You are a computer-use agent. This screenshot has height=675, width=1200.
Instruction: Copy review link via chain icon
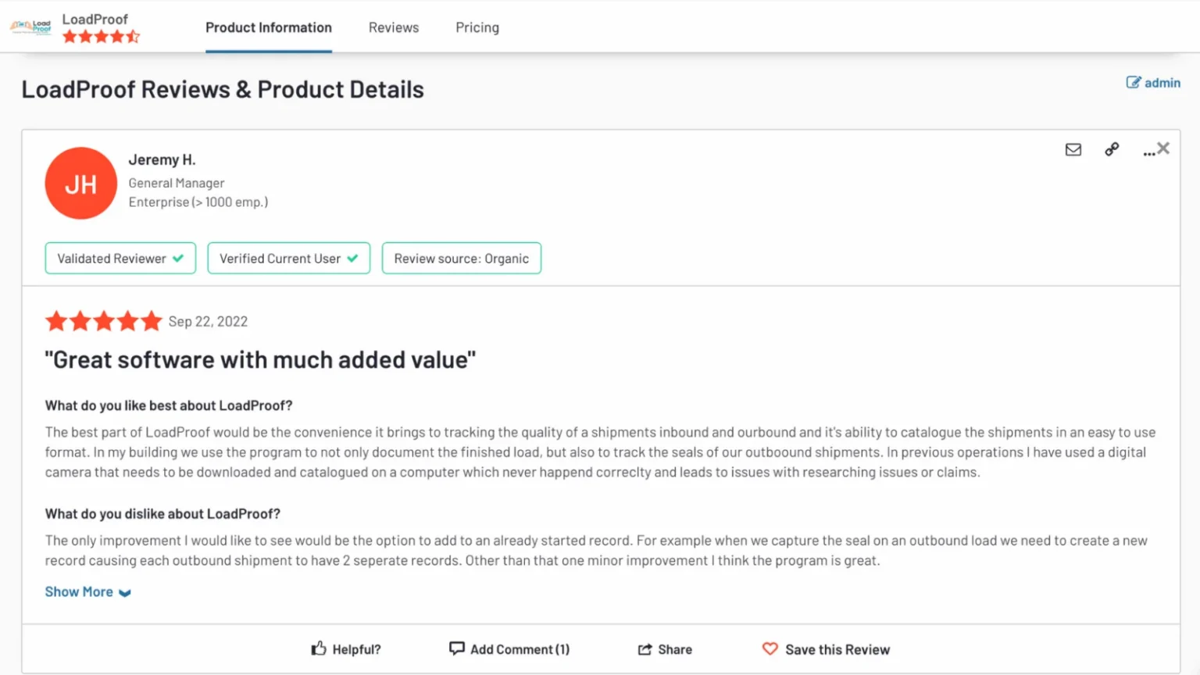tap(1112, 149)
